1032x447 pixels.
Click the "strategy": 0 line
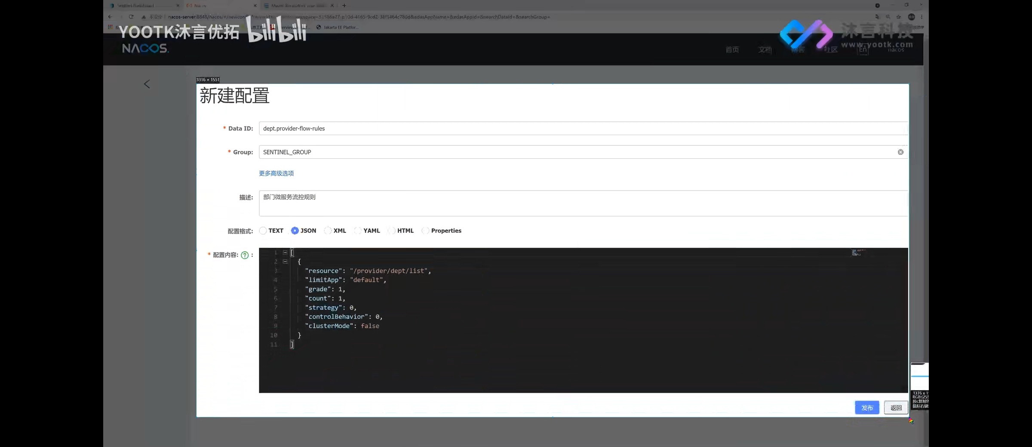pyautogui.click(x=331, y=308)
